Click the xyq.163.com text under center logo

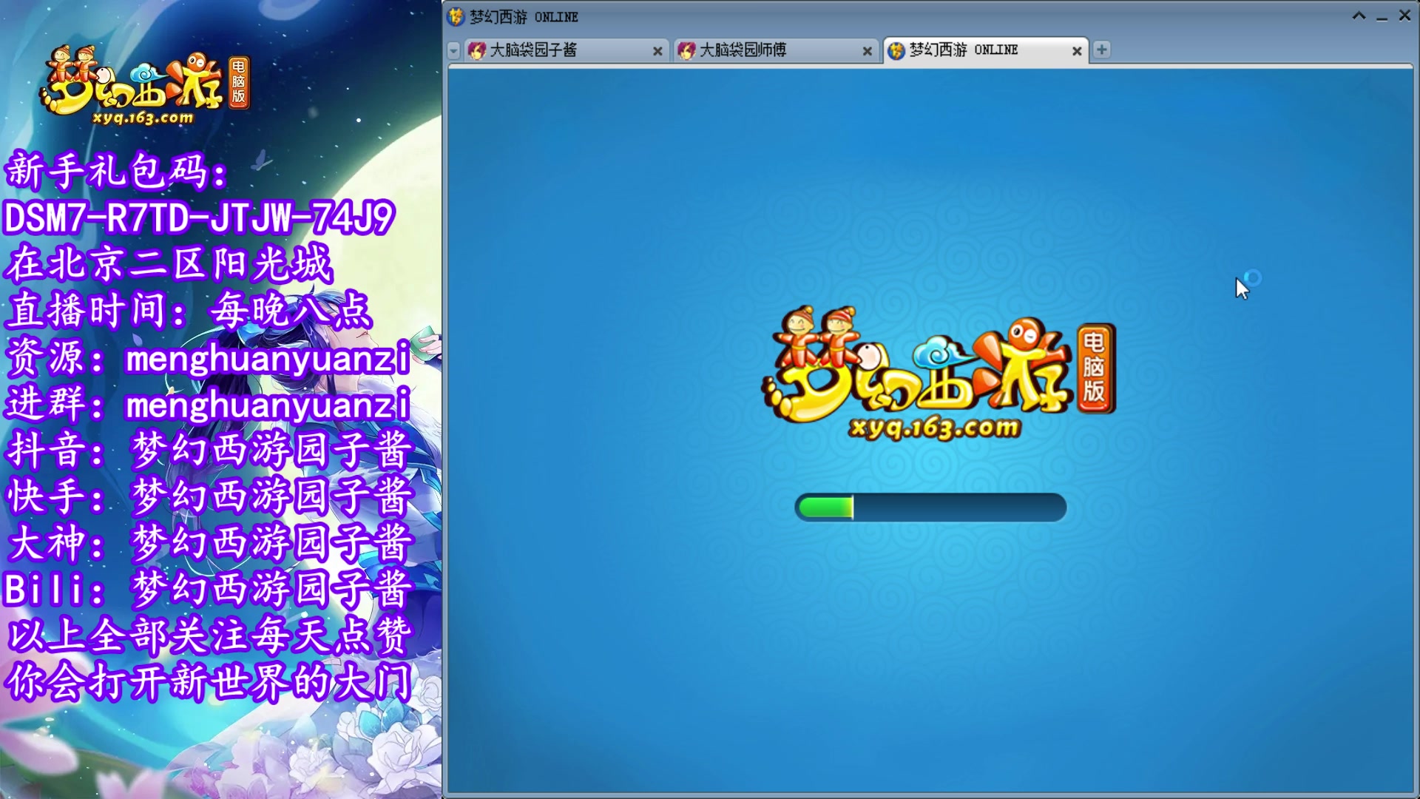pyautogui.click(x=936, y=428)
